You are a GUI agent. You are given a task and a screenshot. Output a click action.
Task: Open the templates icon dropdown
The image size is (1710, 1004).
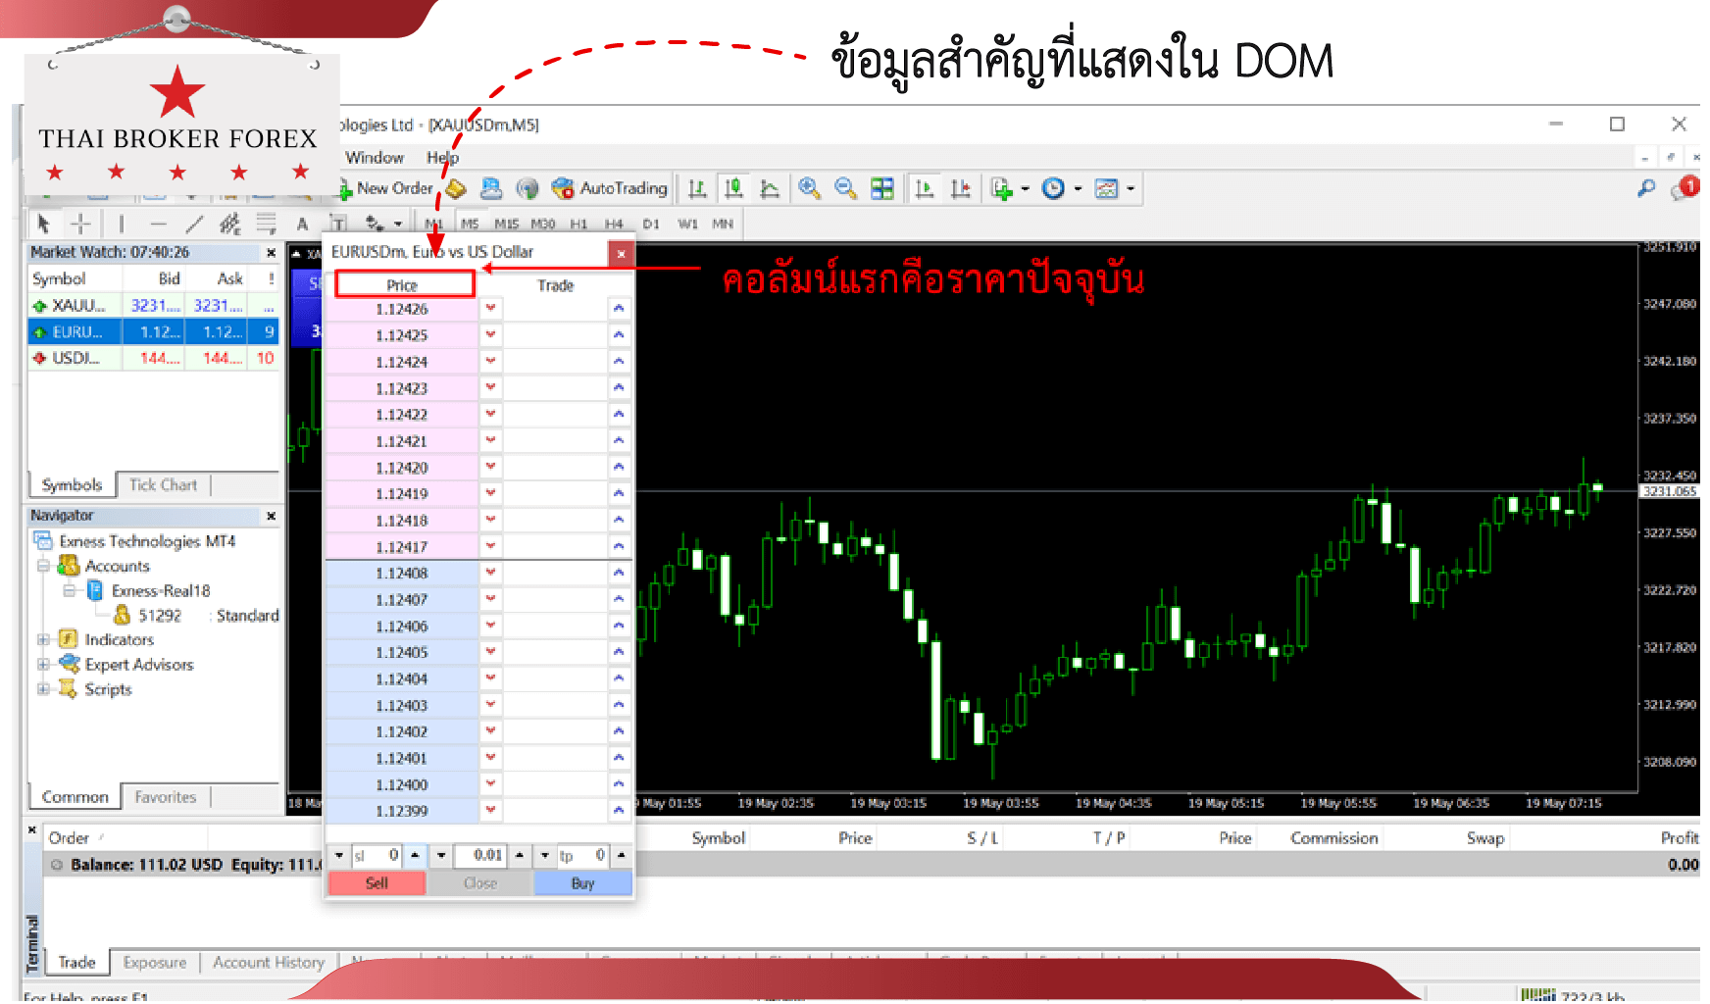click(x=1114, y=188)
